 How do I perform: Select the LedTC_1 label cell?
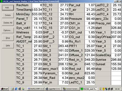77,82
